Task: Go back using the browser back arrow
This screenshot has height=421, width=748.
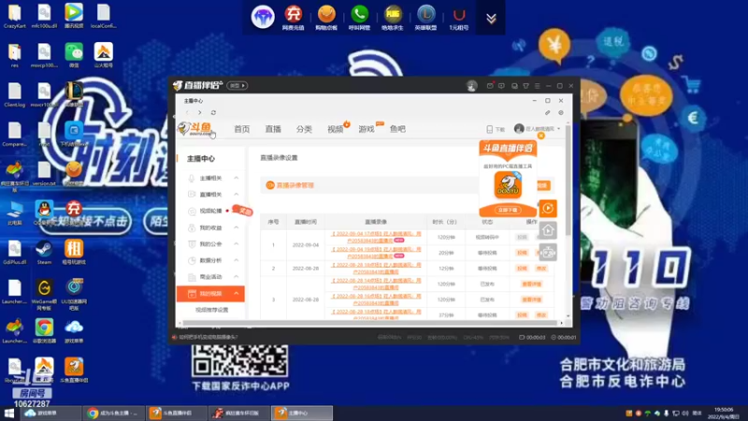Action: pyautogui.click(x=187, y=112)
